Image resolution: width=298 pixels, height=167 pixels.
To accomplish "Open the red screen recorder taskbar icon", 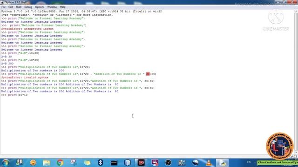I will [x=141, y=163].
